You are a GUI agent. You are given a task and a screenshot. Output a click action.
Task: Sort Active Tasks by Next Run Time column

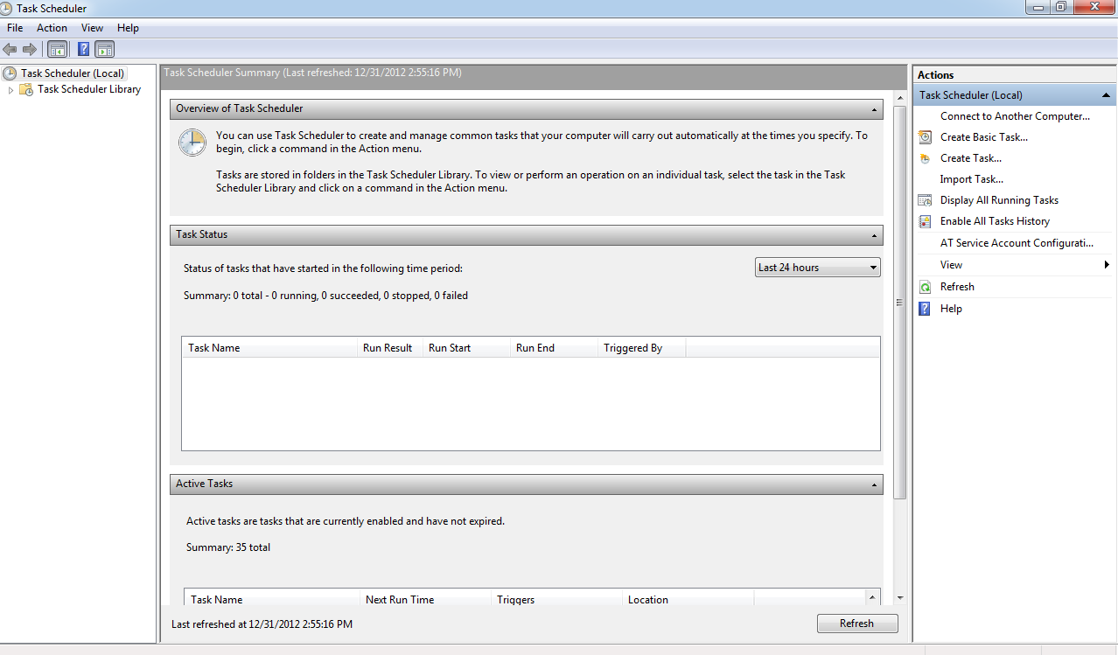coord(425,600)
